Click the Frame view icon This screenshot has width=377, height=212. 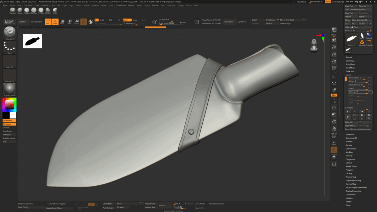coord(334,107)
